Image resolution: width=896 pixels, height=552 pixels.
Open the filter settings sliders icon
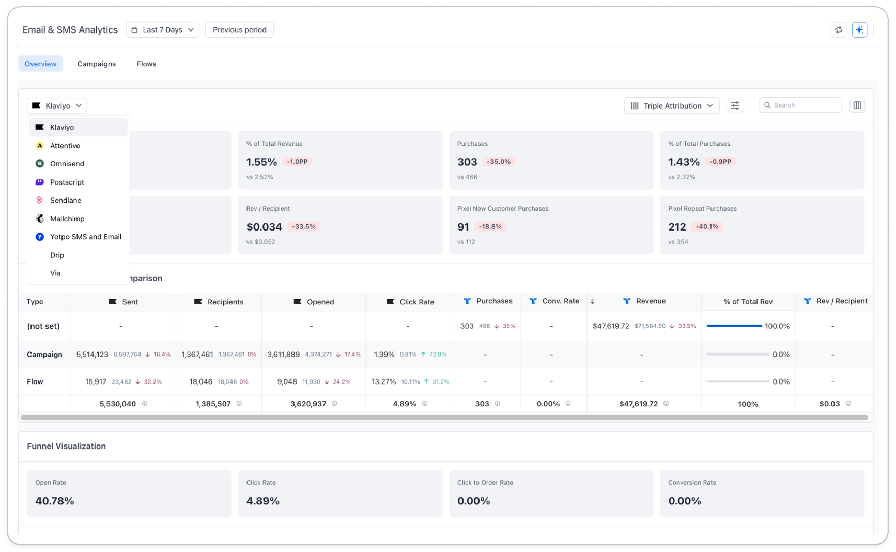point(734,105)
